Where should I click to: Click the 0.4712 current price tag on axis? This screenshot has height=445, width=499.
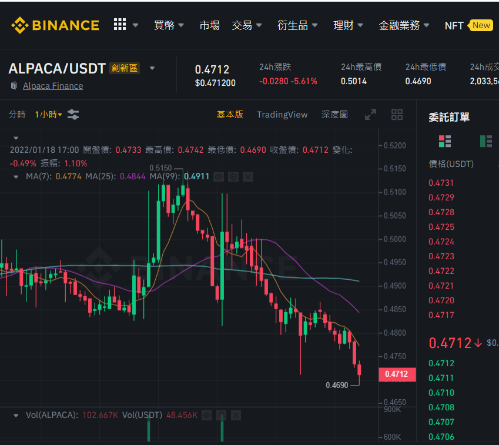pos(397,374)
